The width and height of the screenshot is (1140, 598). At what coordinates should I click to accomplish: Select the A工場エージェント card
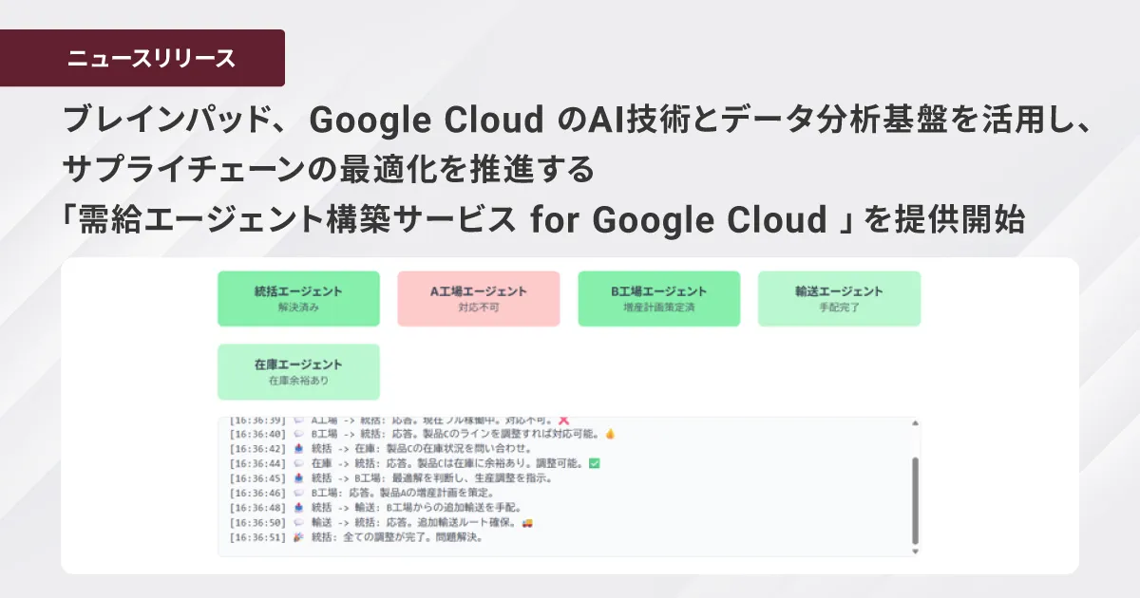(478, 298)
